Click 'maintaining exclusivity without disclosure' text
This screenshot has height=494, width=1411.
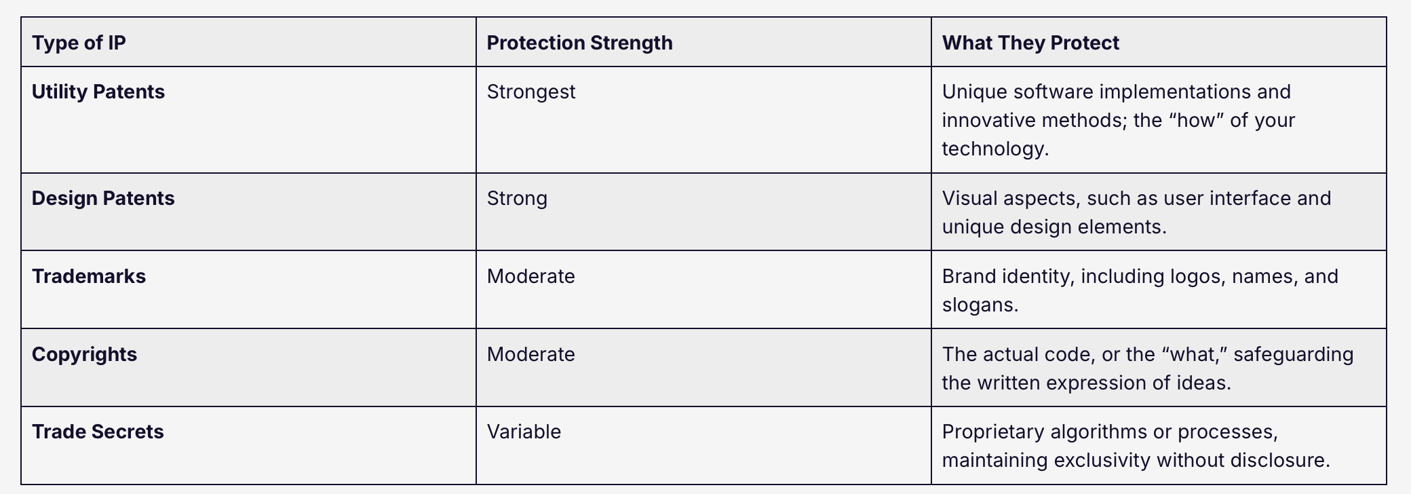(1136, 460)
